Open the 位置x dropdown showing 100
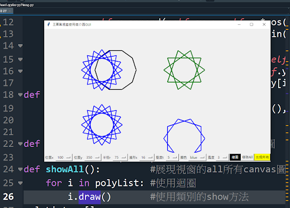Screen dimensions: 290x208 (64, 157)
